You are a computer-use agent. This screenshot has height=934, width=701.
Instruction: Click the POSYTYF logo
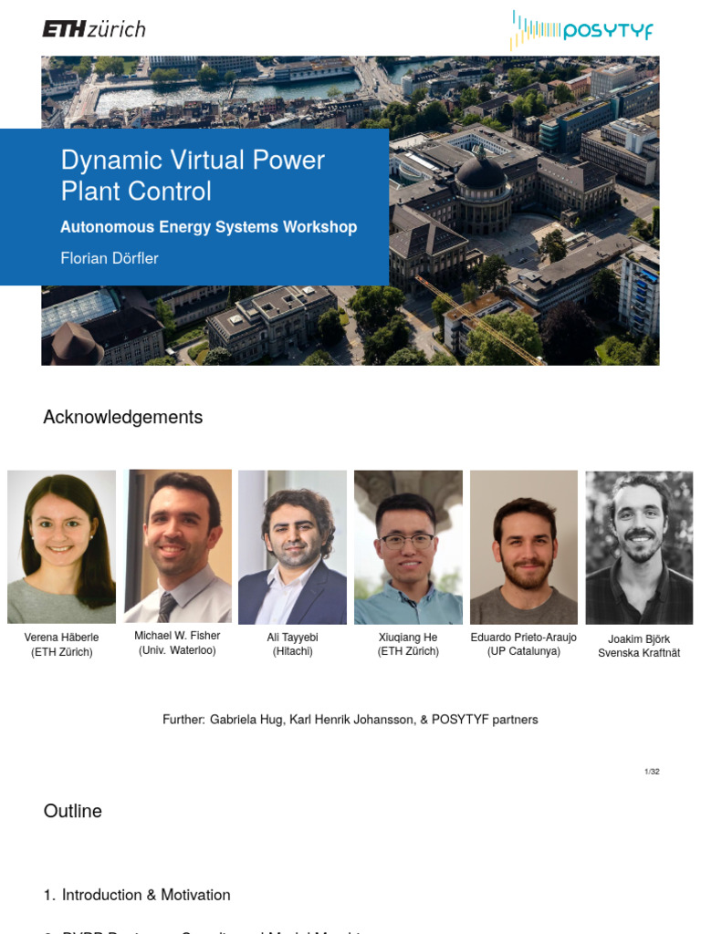tap(581, 30)
